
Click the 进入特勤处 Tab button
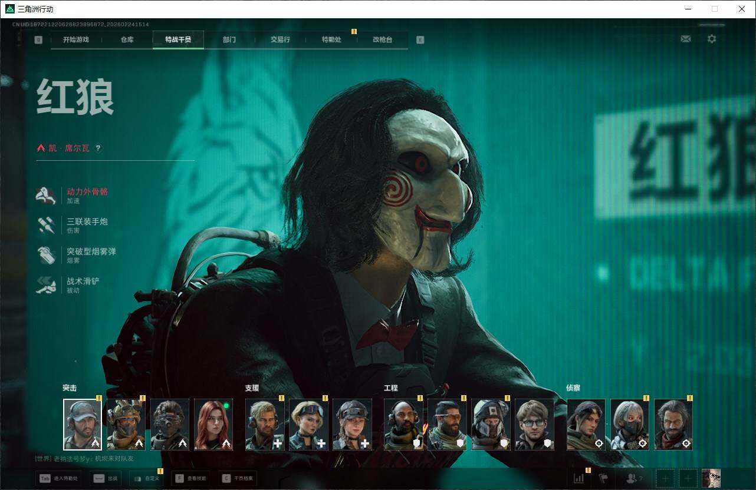pyautogui.click(x=59, y=479)
